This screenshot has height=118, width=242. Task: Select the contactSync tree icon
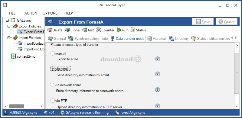click(13, 56)
